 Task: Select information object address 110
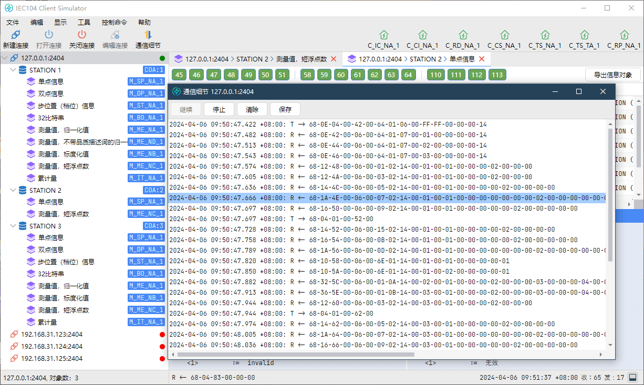point(435,75)
